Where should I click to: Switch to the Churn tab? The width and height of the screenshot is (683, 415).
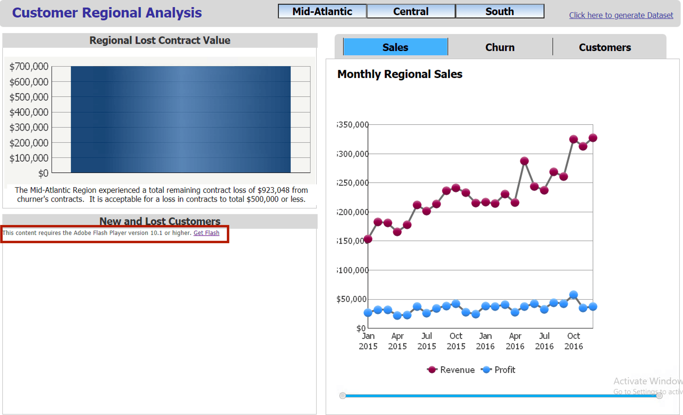point(500,47)
